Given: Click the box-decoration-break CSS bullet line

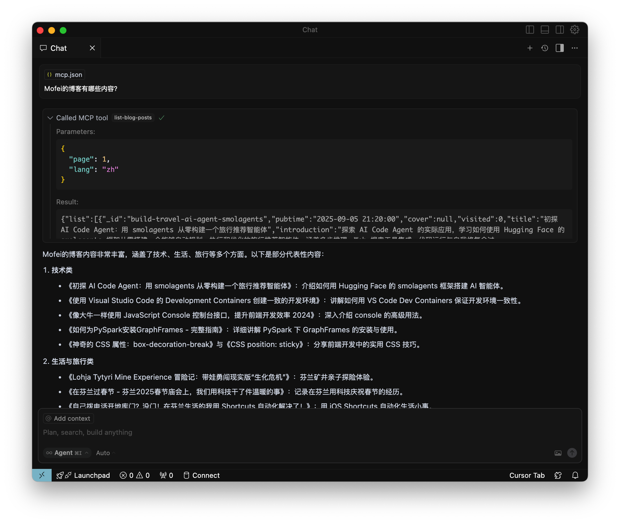Looking at the screenshot, I should tap(245, 345).
